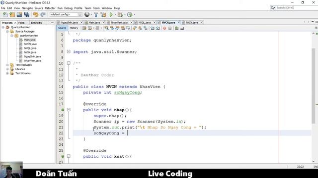318x178 pixels.
Task: Click the Redo toolbar icon
Action: [x=43, y=14]
